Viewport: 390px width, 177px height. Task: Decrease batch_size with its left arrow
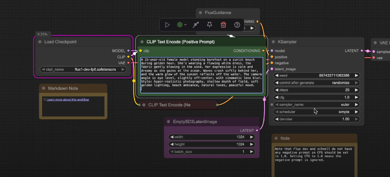pos(171,152)
